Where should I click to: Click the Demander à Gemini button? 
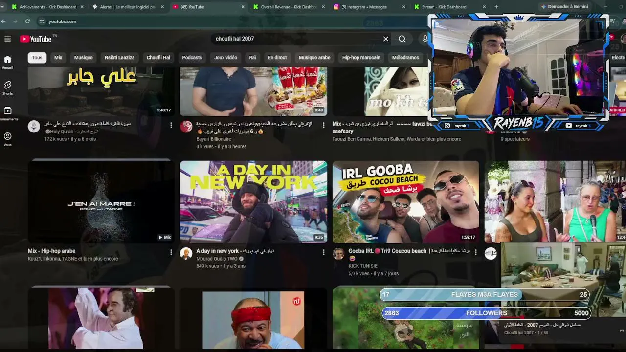(x=564, y=7)
